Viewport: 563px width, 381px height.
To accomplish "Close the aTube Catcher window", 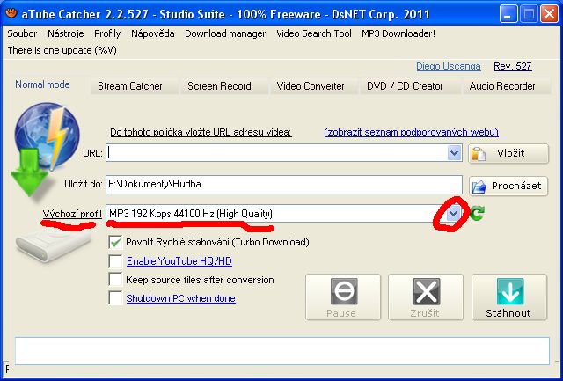I will click(x=549, y=14).
